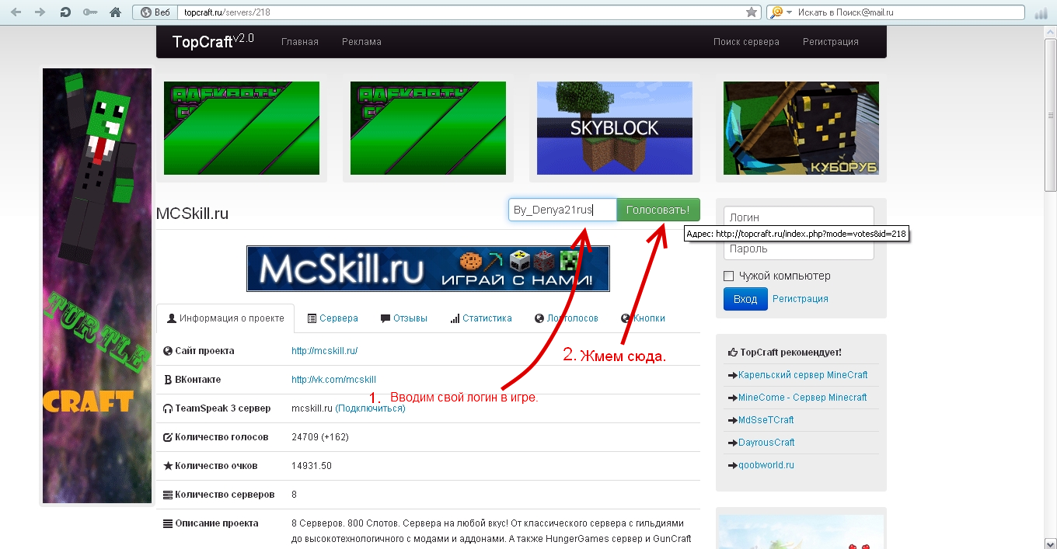Click the Пароль field
The image size is (1057, 549).
pyautogui.click(x=799, y=248)
